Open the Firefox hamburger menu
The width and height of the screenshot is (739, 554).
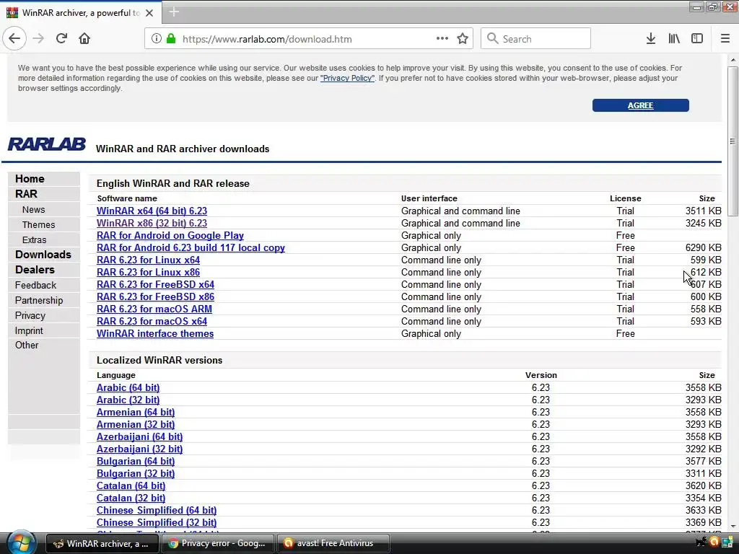tap(725, 39)
